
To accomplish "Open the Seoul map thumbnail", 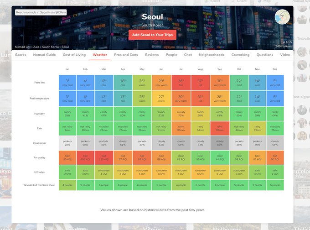I will point(282,17).
